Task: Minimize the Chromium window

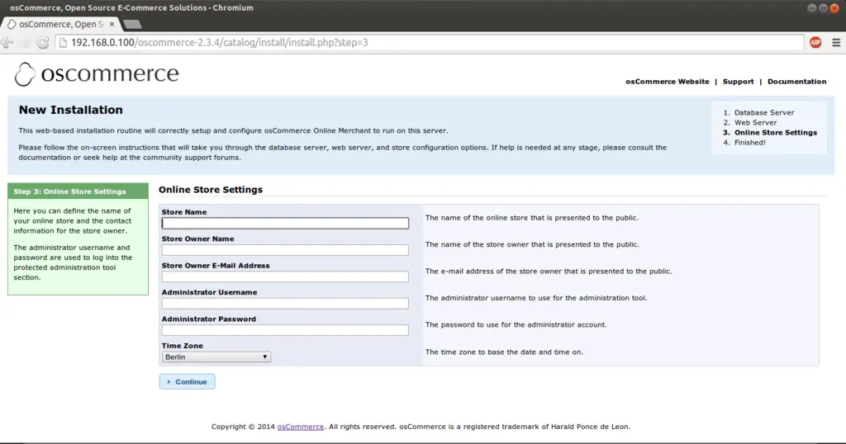Action: (x=812, y=8)
